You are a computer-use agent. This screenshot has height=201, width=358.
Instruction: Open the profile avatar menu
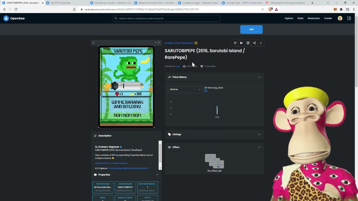pyautogui.click(x=340, y=18)
